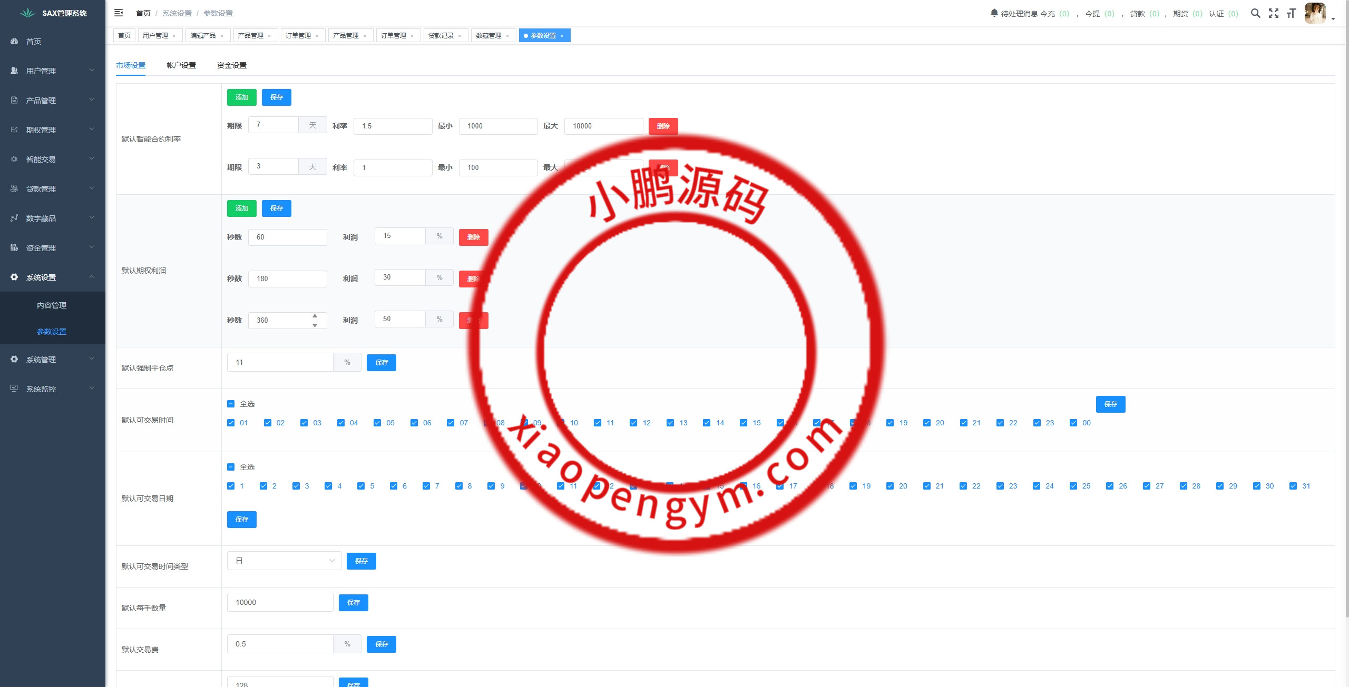Viewport: 1349px width, 687px height.
Task: Uncheck trading date 25 checkbox
Action: coord(1073,486)
